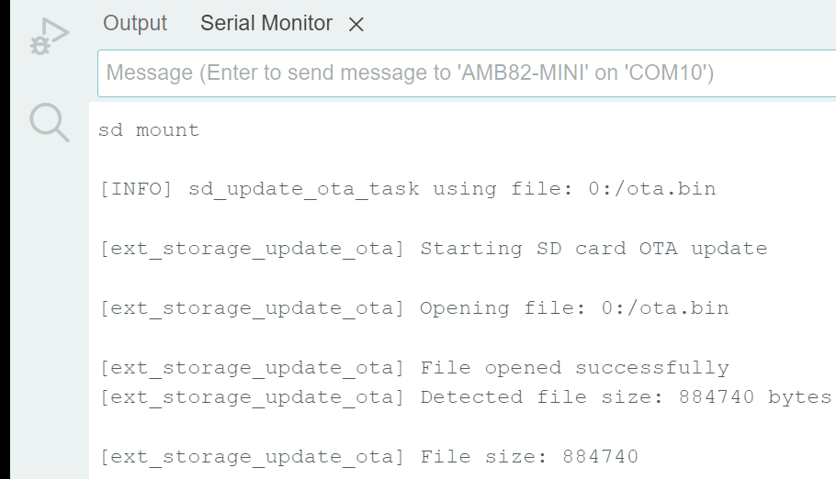The height and width of the screenshot is (479, 836).
Task: Open the Debug panel from sidebar
Action: click(50, 39)
